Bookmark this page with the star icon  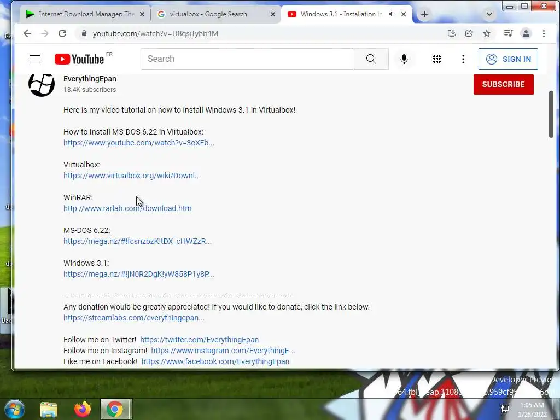pos(486,33)
